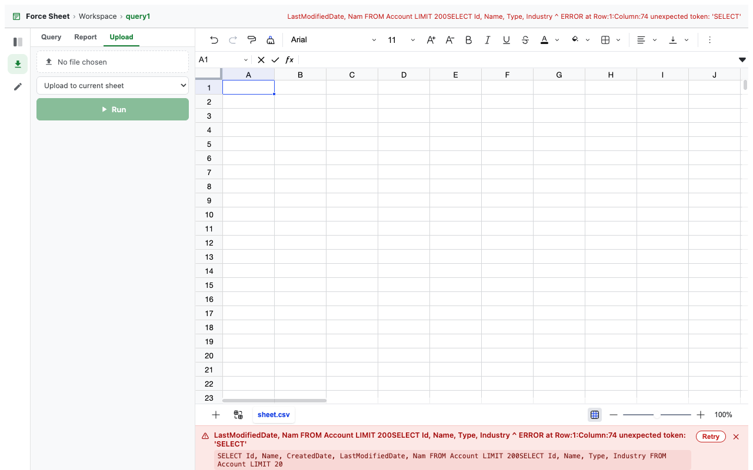Open the horizontal align dropdown arrow
753x470 pixels.
655,40
